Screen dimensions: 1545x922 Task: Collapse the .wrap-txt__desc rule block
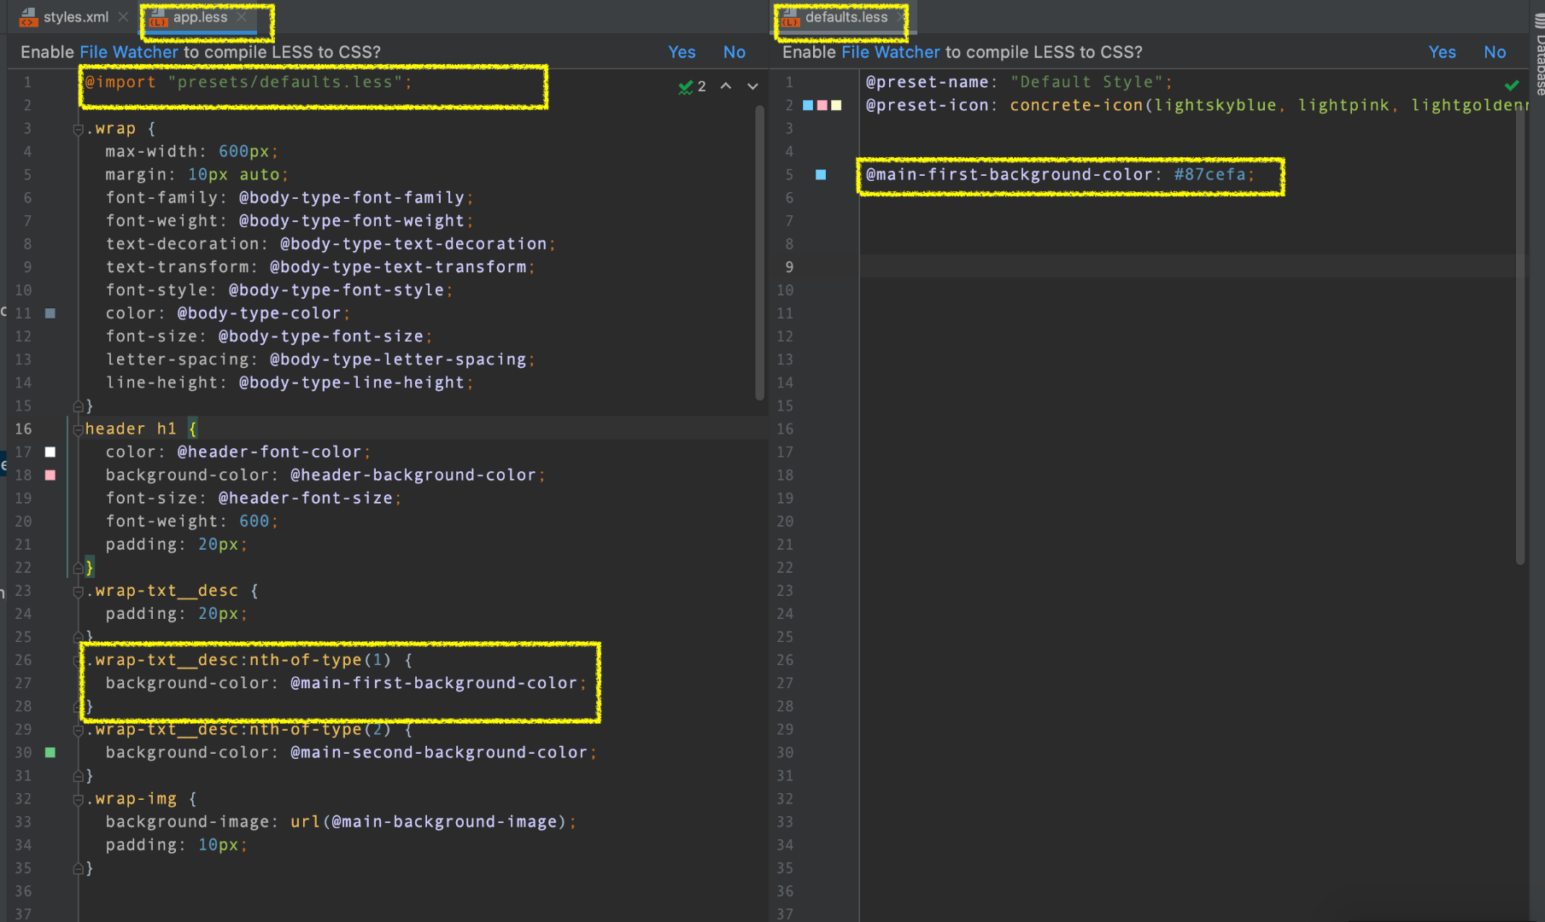78,591
